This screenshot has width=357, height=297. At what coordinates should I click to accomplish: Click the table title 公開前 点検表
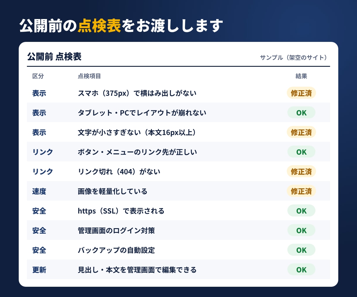coord(54,57)
